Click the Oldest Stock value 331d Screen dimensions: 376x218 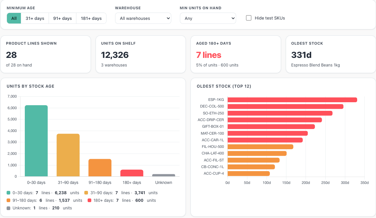(x=301, y=55)
